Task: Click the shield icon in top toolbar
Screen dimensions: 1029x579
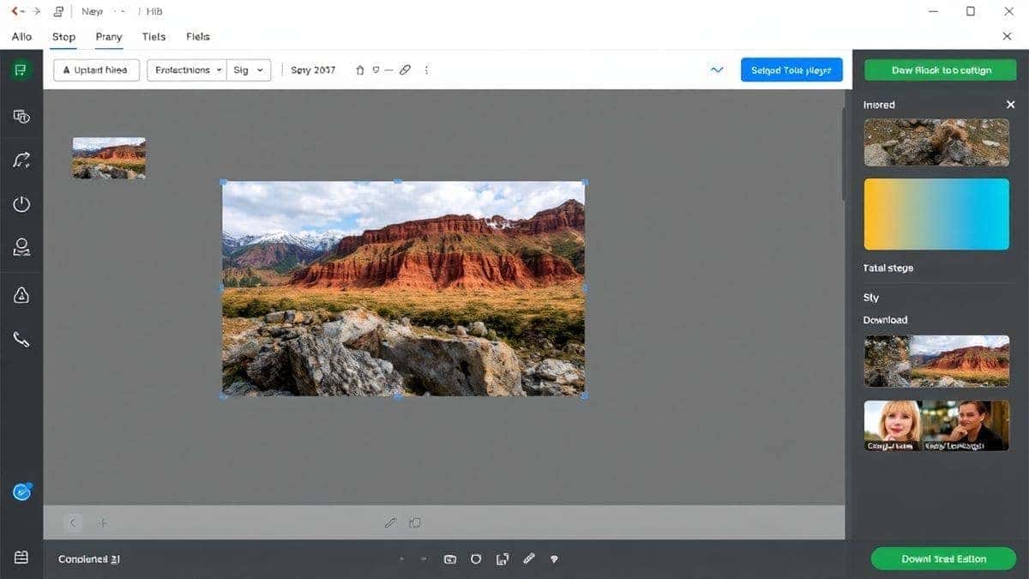Action: tap(376, 70)
